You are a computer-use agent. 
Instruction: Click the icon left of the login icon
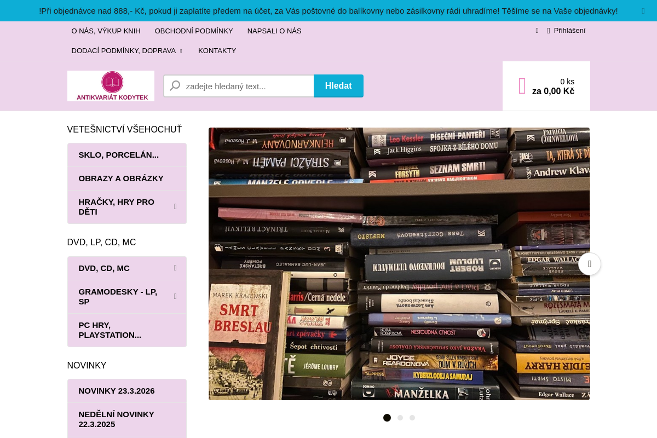537,31
